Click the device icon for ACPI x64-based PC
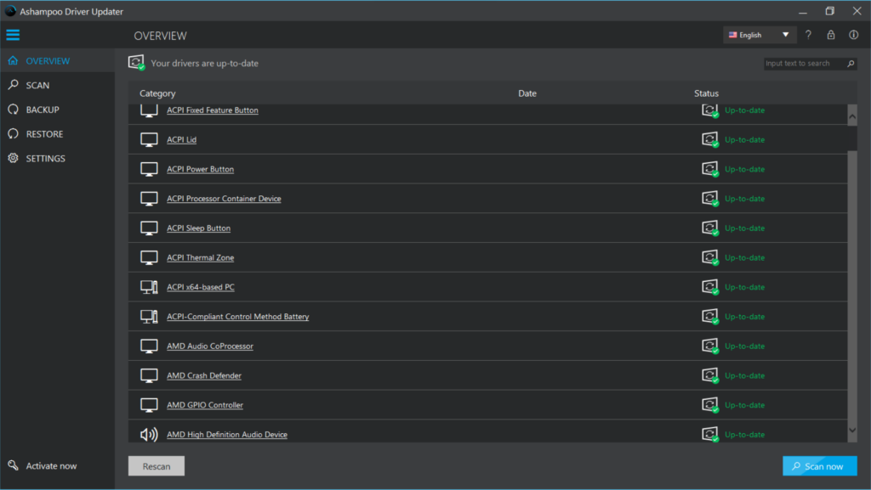Screen dimensions: 871x490 point(149,287)
